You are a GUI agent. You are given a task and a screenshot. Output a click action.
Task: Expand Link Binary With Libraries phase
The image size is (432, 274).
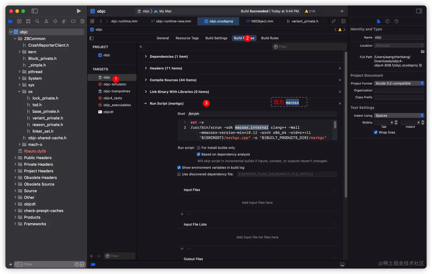click(146, 92)
